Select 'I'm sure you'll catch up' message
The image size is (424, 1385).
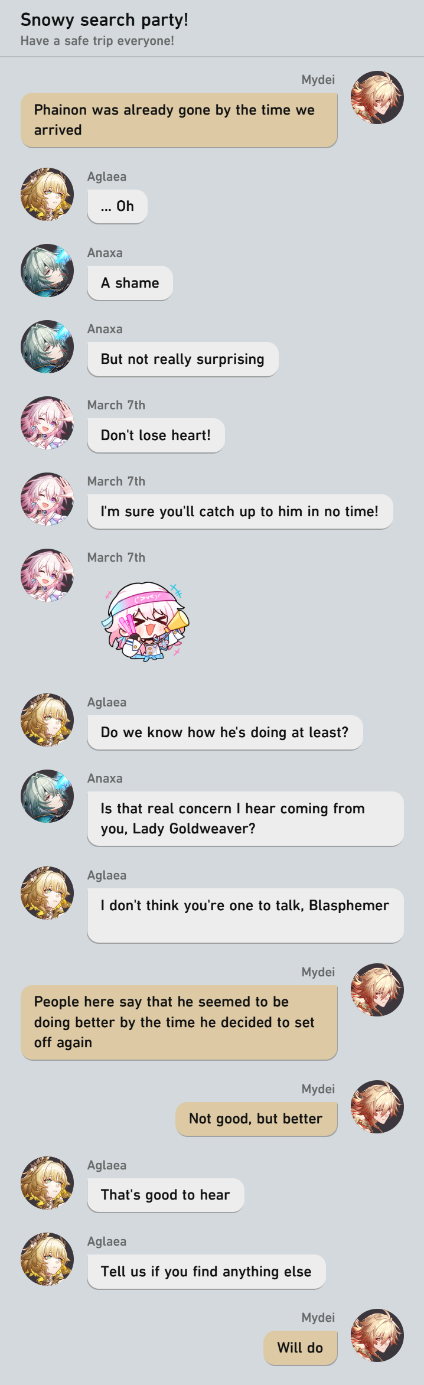tap(240, 511)
